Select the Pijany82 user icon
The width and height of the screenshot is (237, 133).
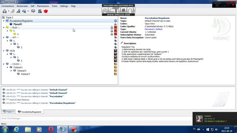pyautogui.click(x=11, y=24)
